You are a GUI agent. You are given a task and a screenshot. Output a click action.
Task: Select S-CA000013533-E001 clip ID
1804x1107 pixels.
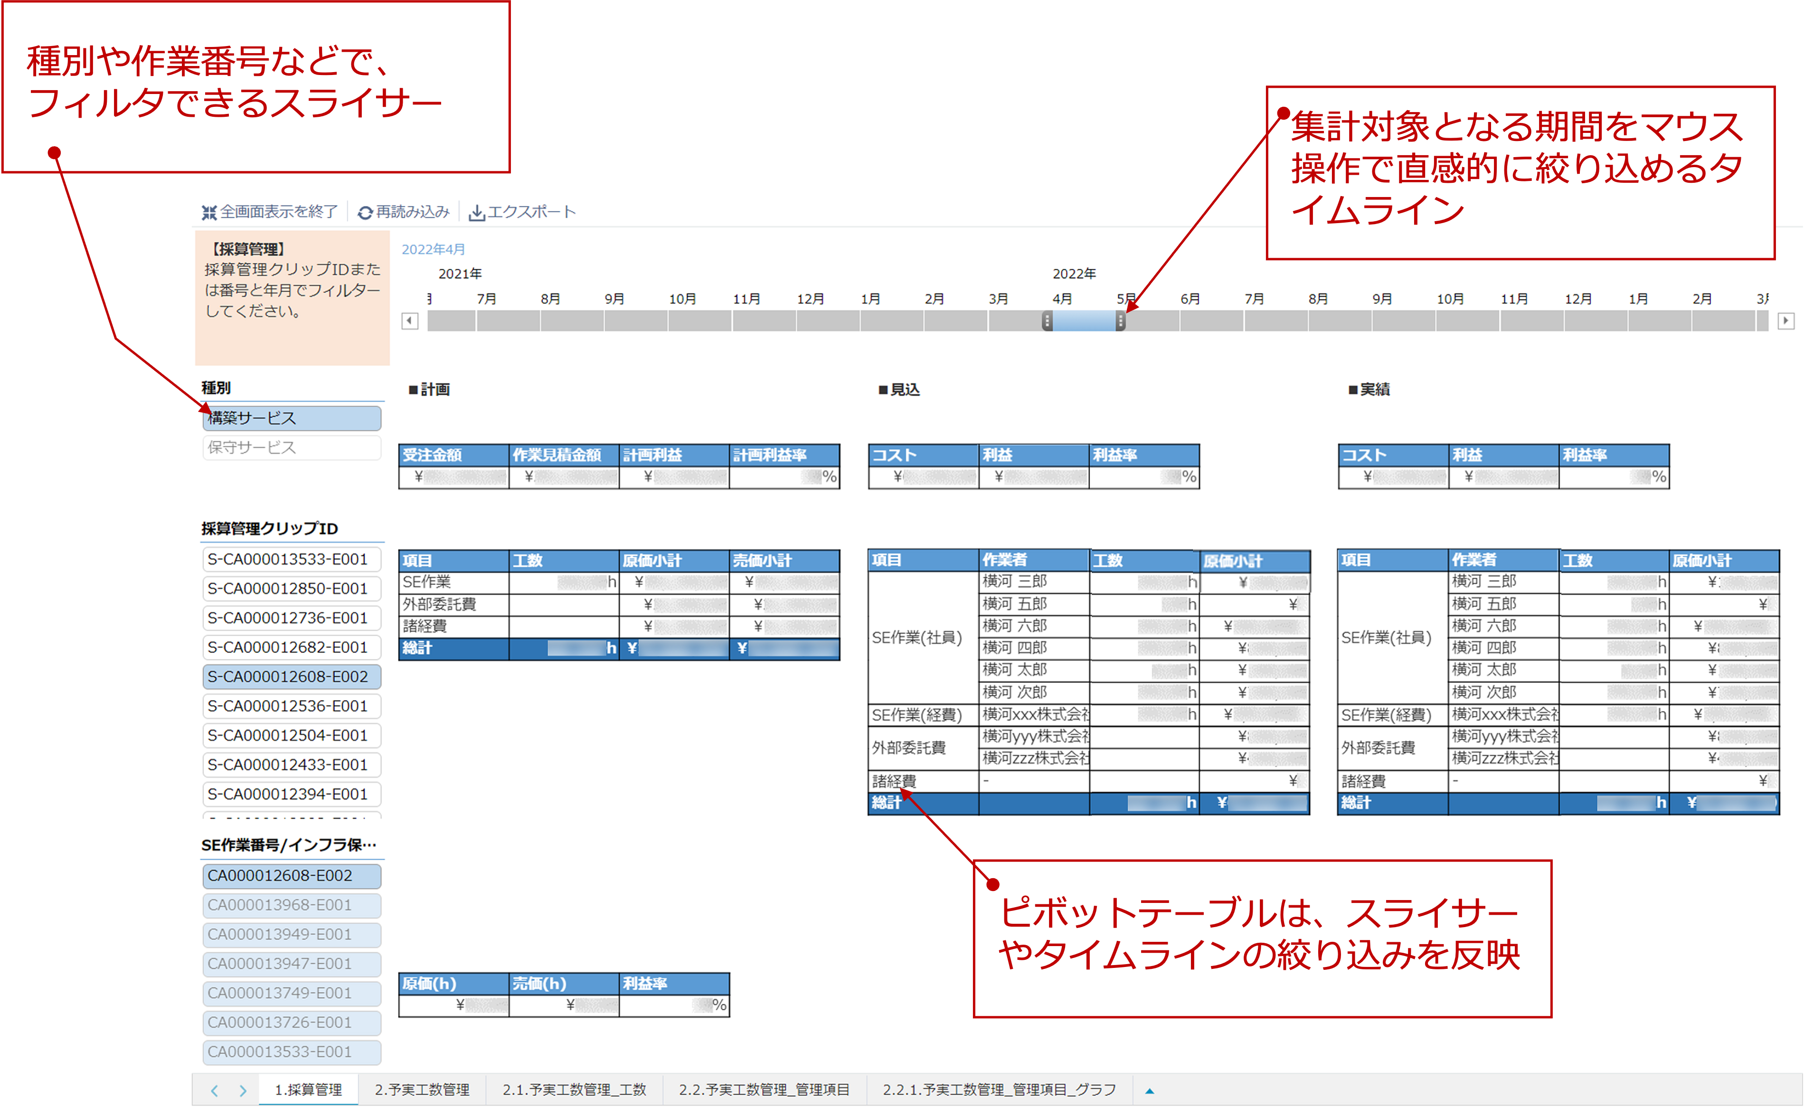[292, 559]
